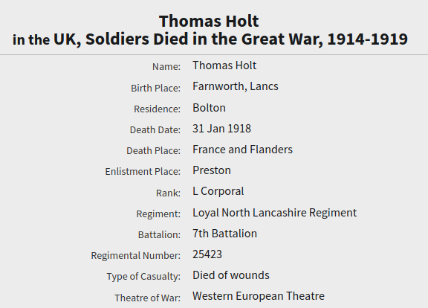Select the Birth Place value Farnworth, Lancs
The height and width of the screenshot is (308, 428).
[236, 86]
